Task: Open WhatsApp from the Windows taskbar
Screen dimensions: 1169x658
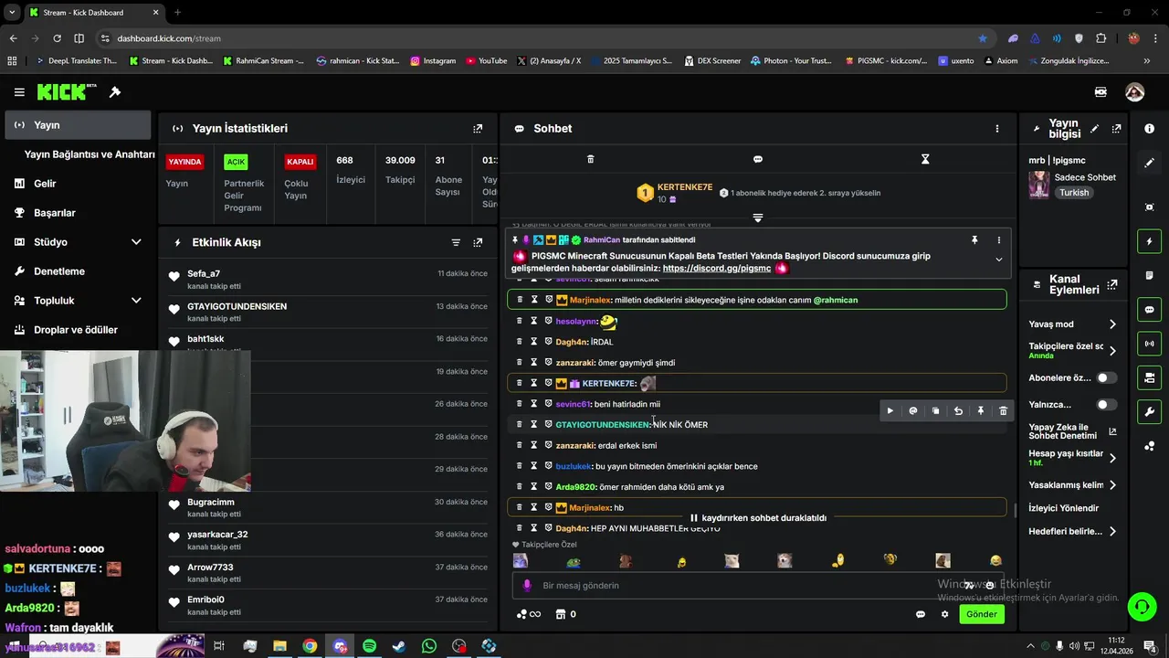Action: pos(429,646)
